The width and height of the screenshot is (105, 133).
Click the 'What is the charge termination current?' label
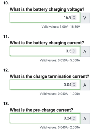(49, 76)
